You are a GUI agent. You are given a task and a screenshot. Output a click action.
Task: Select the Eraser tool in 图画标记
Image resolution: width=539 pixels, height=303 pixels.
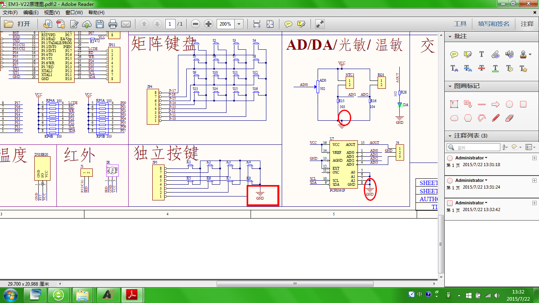tap(509, 118)
